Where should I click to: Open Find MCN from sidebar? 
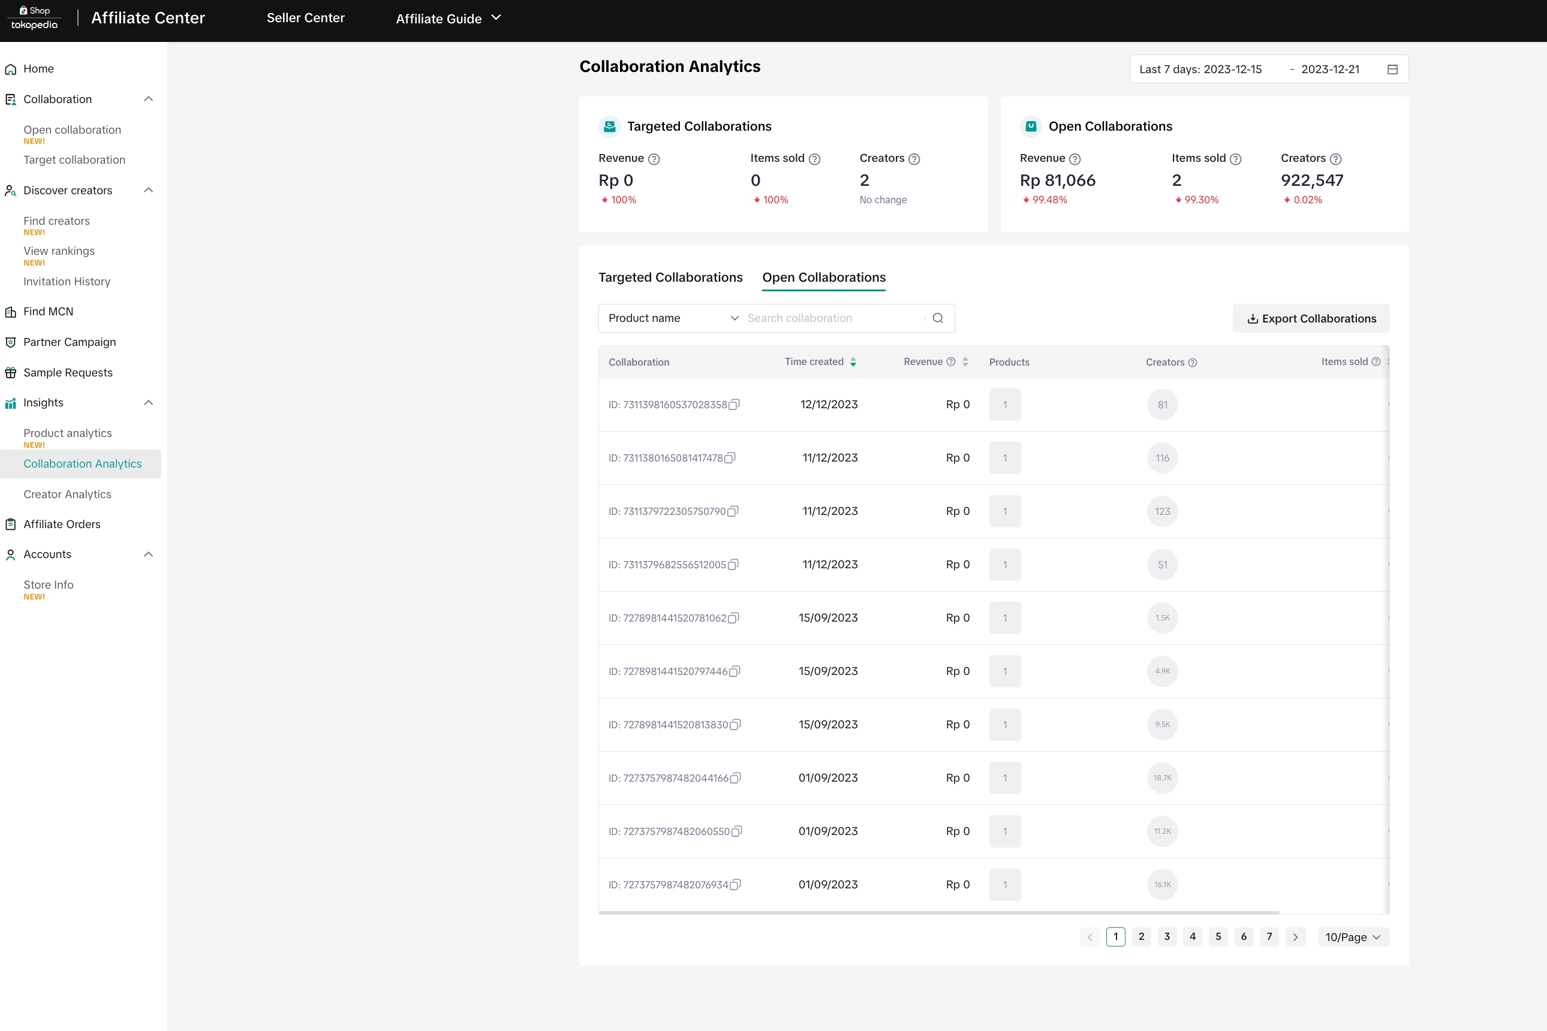click(48, 312)
